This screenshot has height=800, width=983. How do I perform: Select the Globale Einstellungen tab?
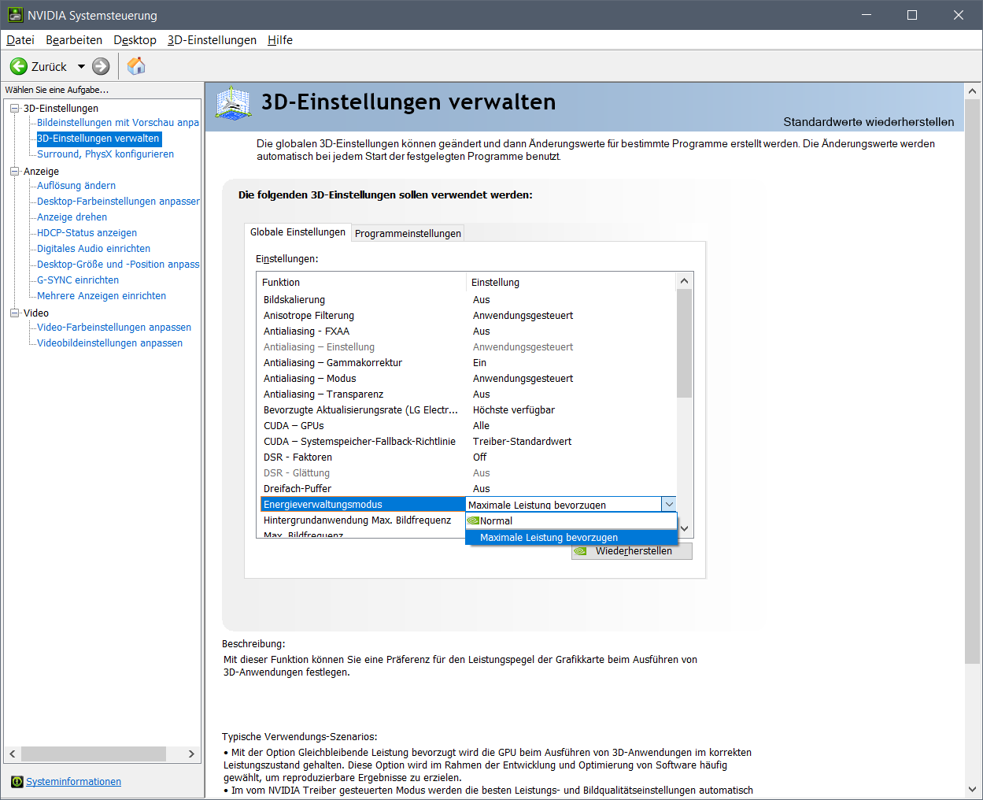point(297,231)
